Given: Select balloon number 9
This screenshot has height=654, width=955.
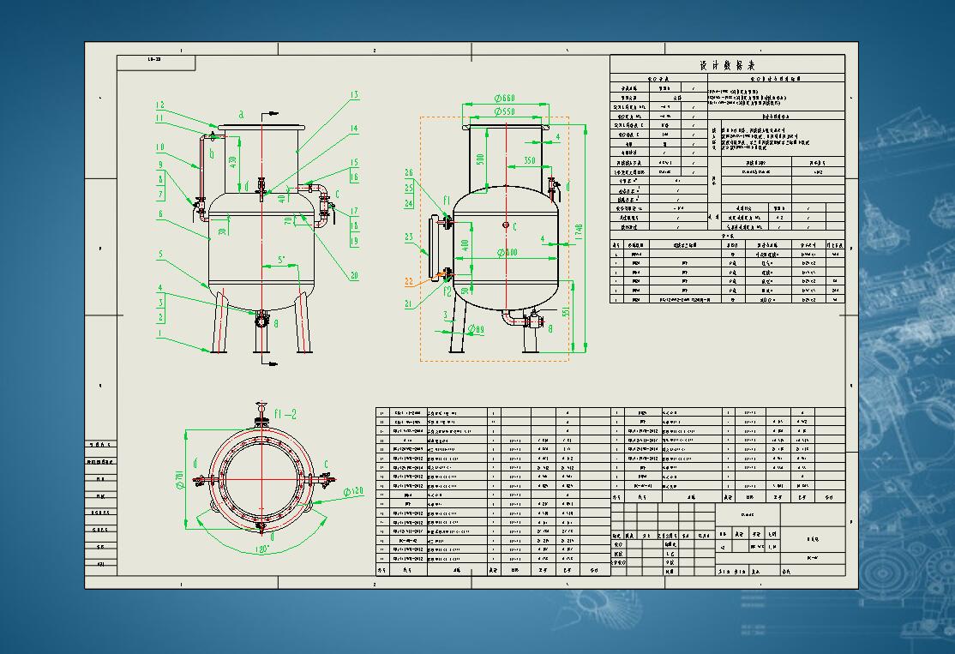Looking at the screenshot, I should click(161, 165).
